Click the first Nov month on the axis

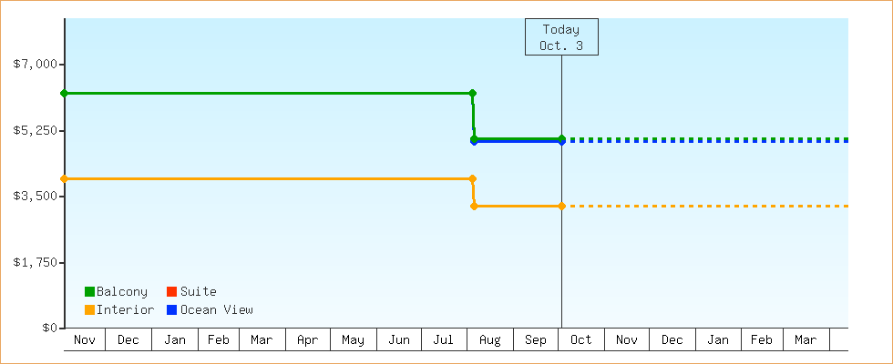(85, 339)
